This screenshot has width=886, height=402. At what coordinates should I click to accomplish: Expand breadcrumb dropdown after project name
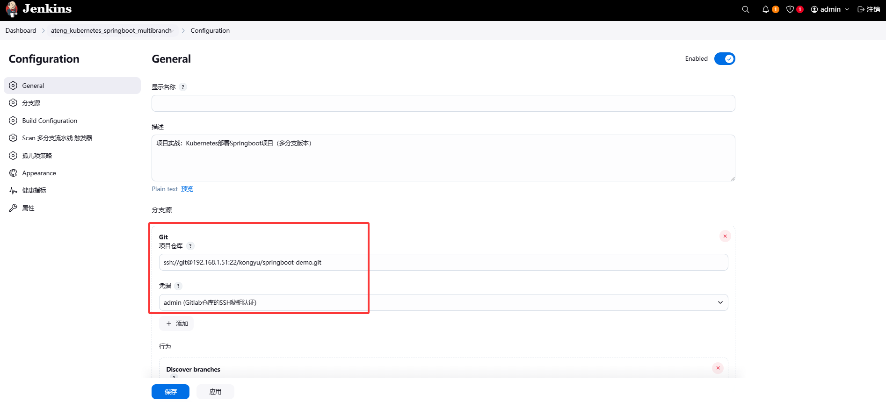coord(174,31)
